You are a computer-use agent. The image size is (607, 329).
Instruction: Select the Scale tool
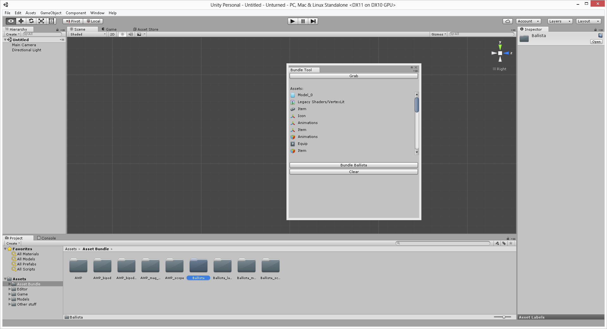coord(41,21)
